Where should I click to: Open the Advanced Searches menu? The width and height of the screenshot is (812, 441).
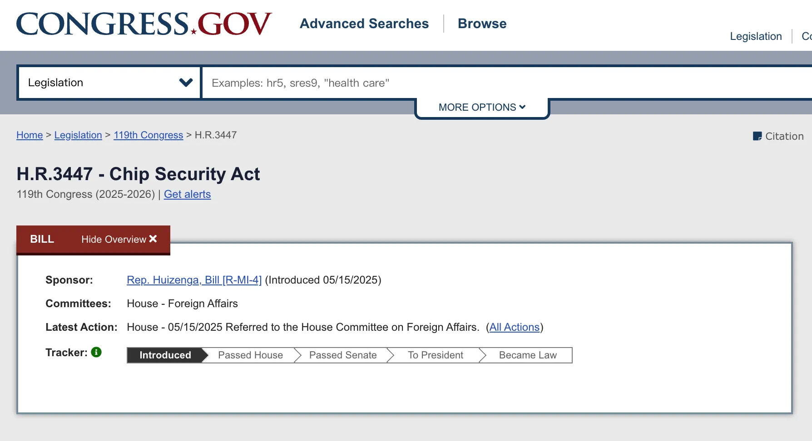pyautogui.click(x=364, y=24)
